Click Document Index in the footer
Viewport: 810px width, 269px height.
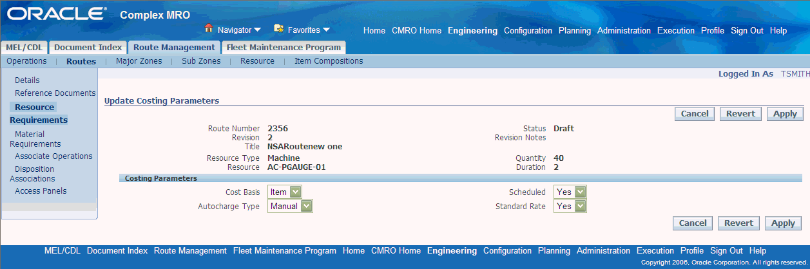[117, 251]
